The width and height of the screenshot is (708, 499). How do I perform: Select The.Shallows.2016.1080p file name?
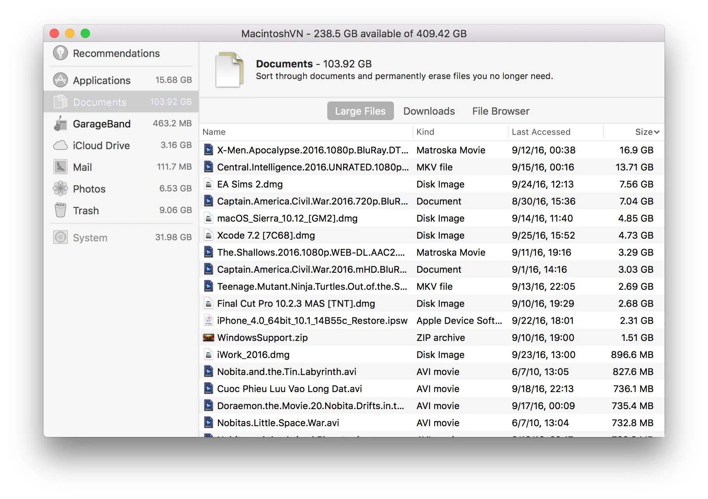pyautogui.click(x=311, y=252)
